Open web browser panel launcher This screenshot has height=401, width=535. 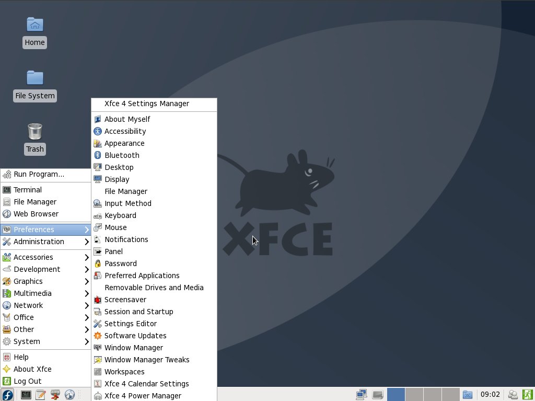point(69,395)
